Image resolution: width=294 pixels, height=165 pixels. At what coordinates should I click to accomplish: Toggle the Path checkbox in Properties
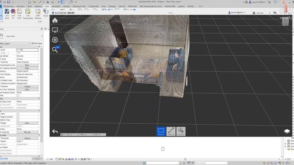point(18,96)
